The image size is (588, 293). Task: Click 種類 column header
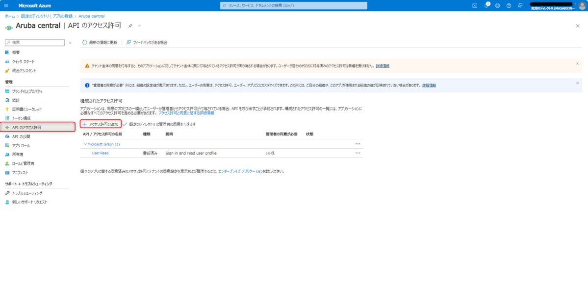tap(147, 134)
